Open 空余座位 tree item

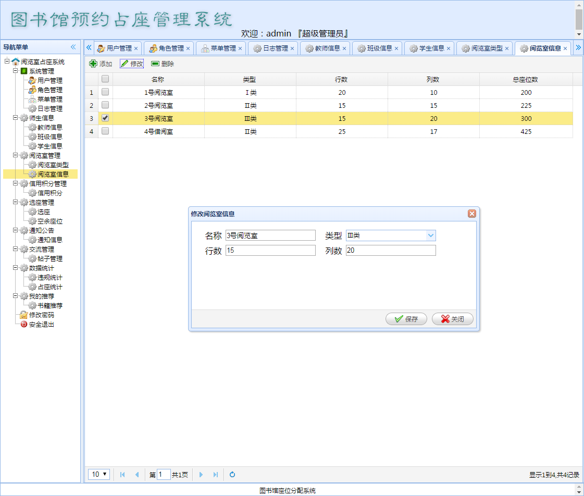point(49,221)
